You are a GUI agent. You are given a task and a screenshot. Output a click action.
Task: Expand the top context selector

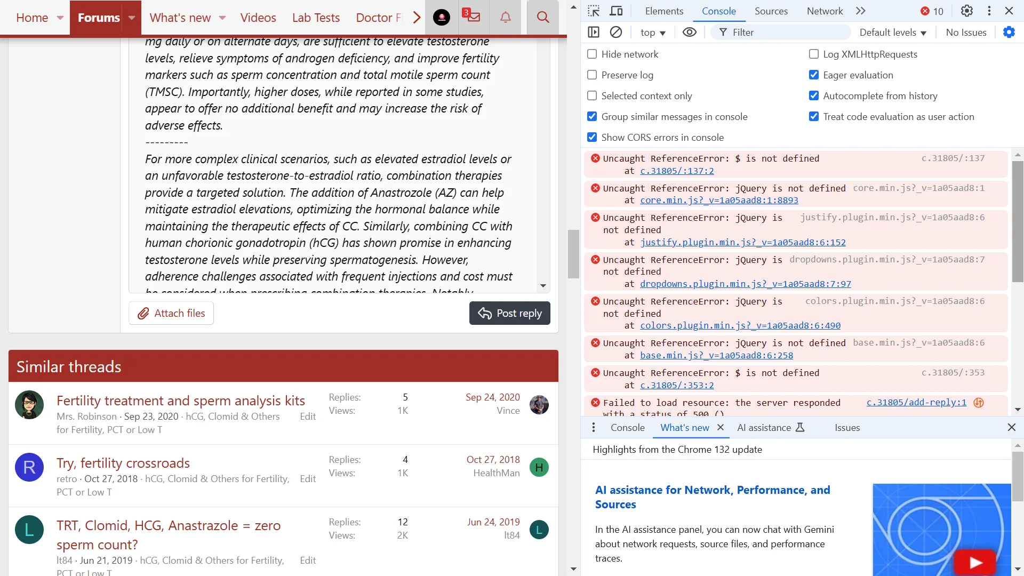[653, 33]
